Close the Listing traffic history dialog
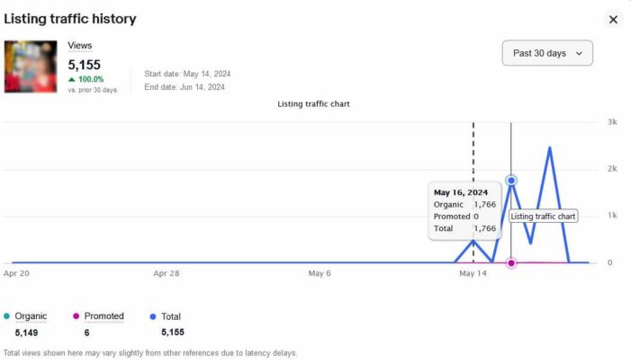Screen dimensions: 631x364 (613, 20)
